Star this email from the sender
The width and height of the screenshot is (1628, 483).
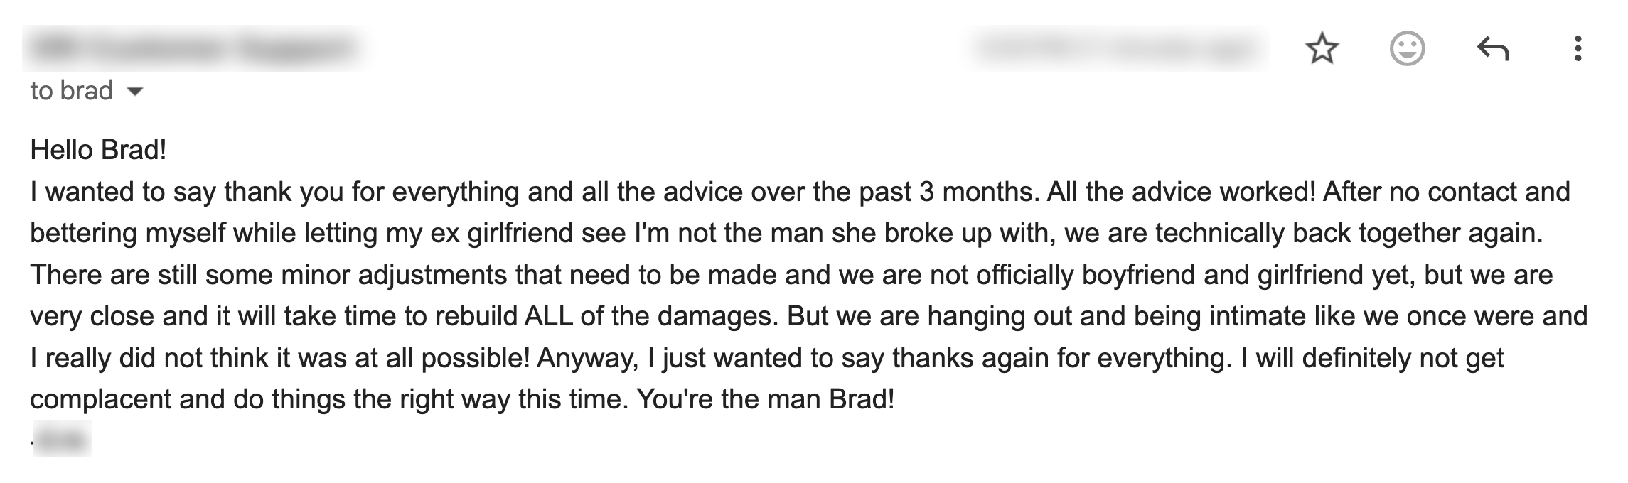point(1322,49)
